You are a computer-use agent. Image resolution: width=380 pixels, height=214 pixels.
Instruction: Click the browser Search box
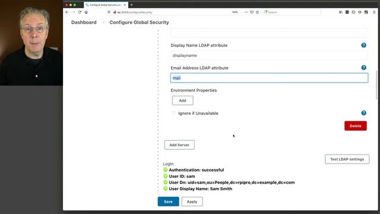(292, 12)
